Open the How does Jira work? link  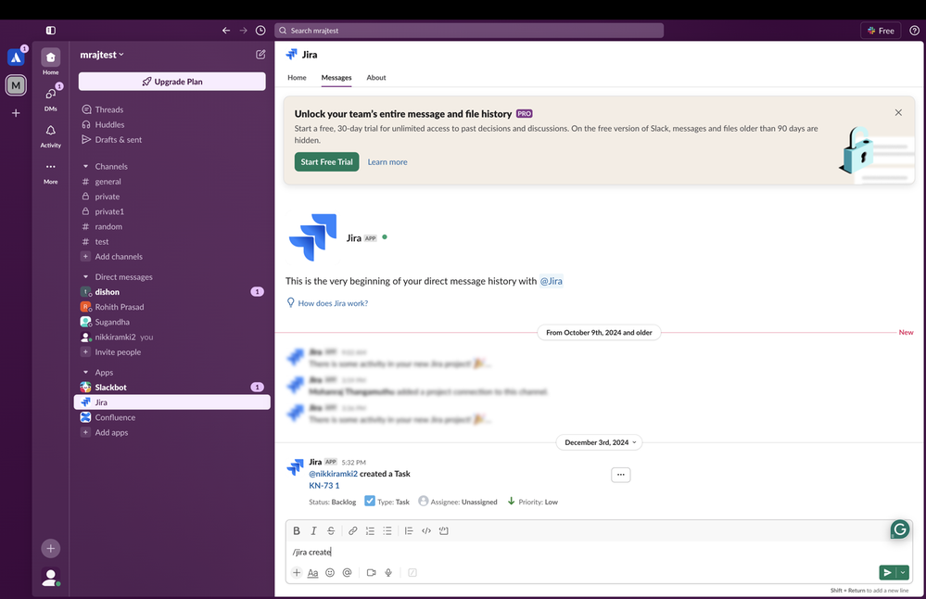coord(333,303)
